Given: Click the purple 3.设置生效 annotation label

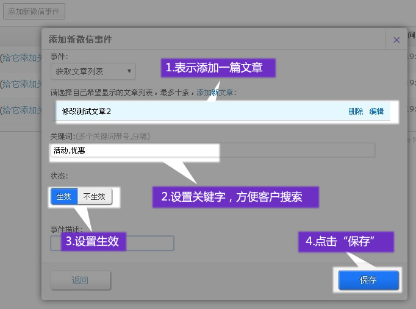Looking at the screenshot, I should 93,241.
